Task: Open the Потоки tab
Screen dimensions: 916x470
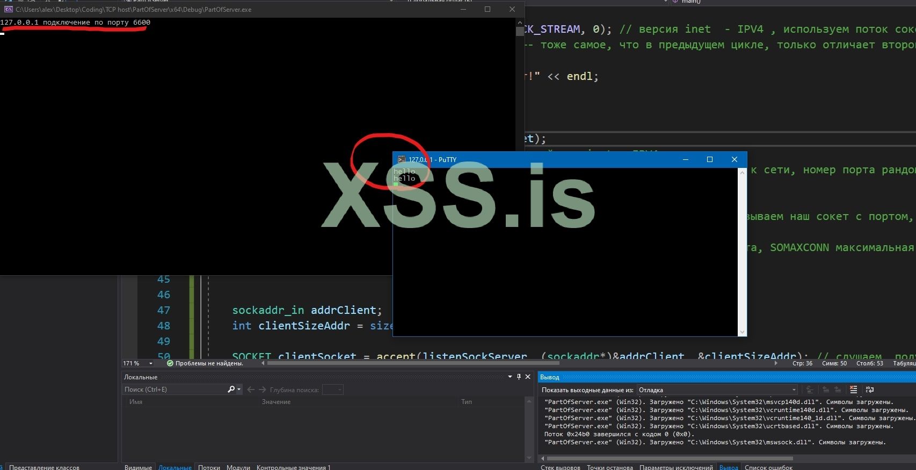Action: [209, 467]
